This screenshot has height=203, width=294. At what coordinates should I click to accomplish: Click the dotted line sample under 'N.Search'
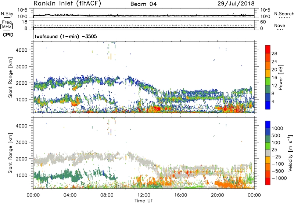click(x=284, y=18)
